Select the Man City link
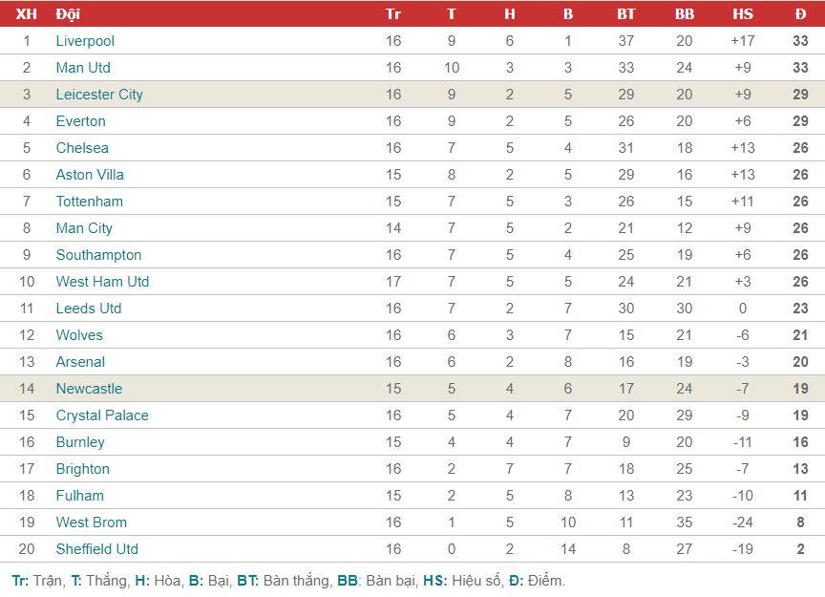Image resolution: width=825 pixels, height=597 pixels. pyautogui.click(x=84, y=228)
